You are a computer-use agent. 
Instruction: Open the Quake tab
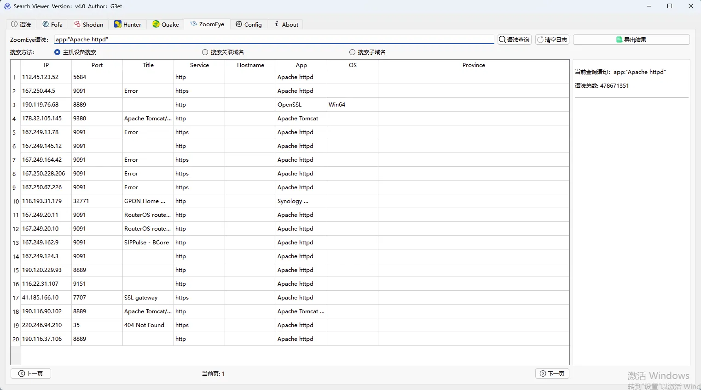click(166, 24)
